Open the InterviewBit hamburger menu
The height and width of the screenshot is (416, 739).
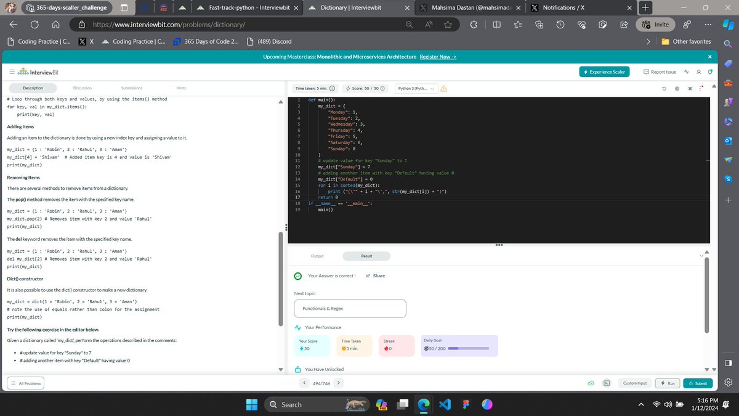tap(12, 71)
